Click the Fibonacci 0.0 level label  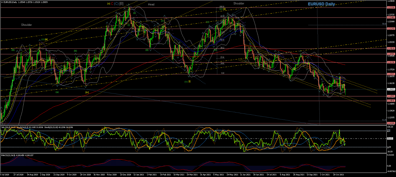(222, 73)
